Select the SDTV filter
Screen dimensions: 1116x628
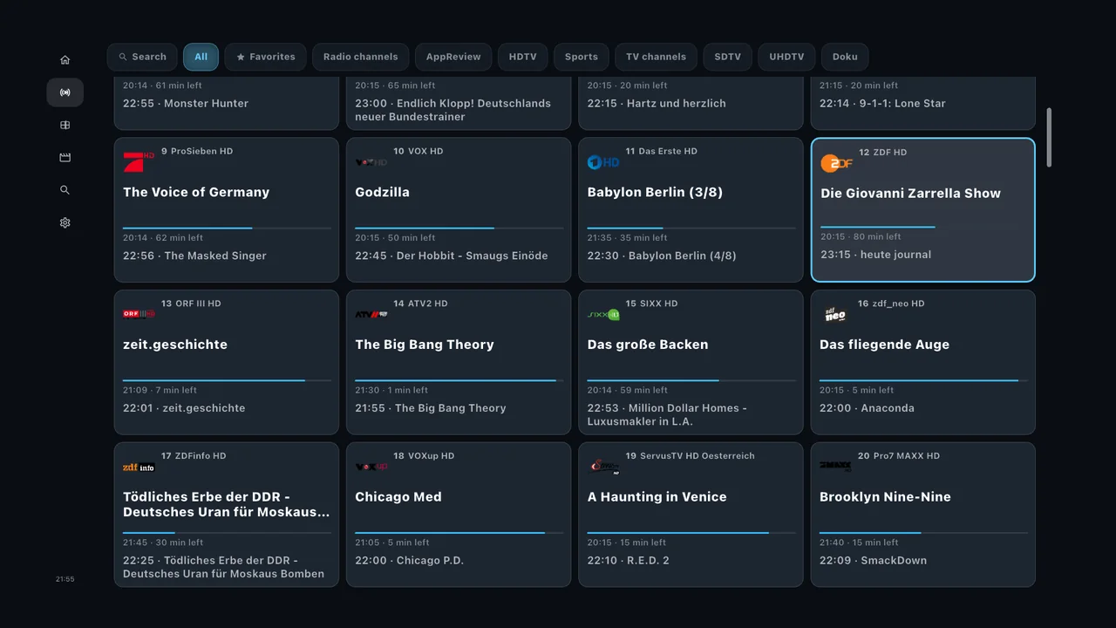coord(727,57)
